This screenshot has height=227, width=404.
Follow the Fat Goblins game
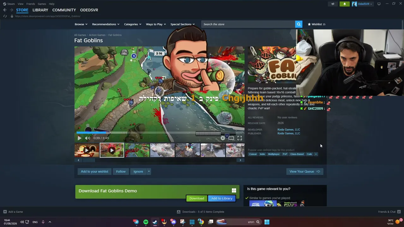[x=121, y=172]
